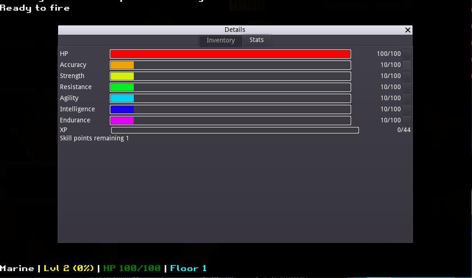Click the red HP progress bar
The image size is (472, 278).
tap(230, 54)
